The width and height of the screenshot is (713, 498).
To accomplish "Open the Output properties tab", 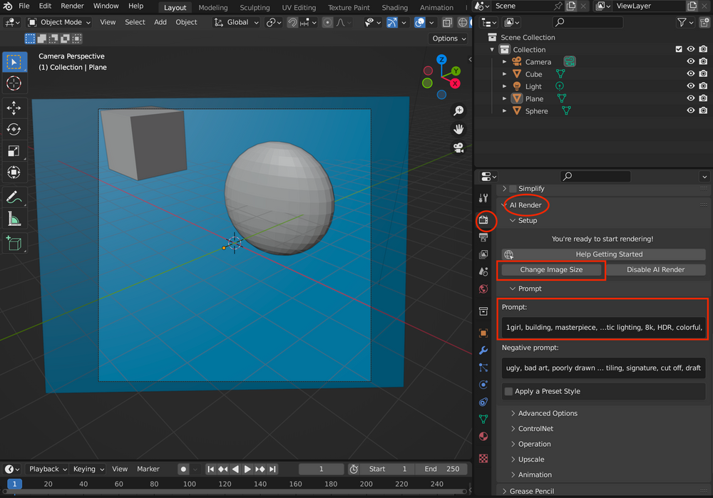I will [483, 238].
